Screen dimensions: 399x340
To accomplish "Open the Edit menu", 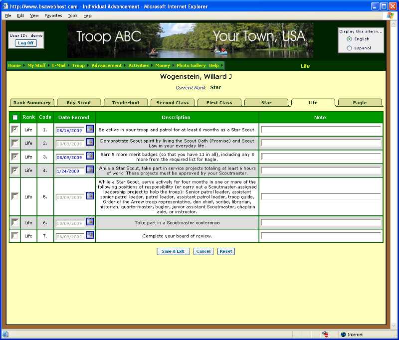I will [20, 15].
